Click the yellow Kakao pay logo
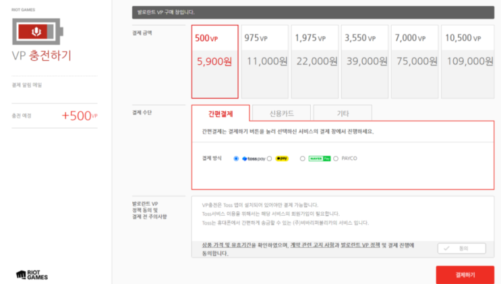 (x=282, y=159)
